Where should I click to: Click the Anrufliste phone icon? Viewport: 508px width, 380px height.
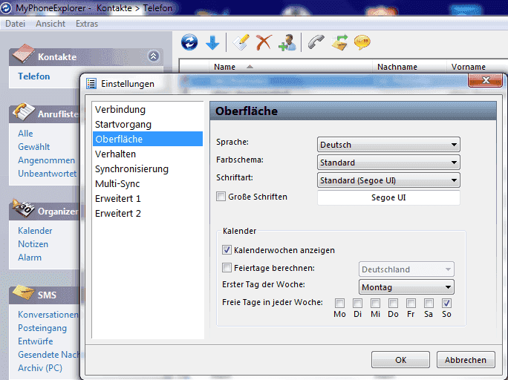pos(23,111)
